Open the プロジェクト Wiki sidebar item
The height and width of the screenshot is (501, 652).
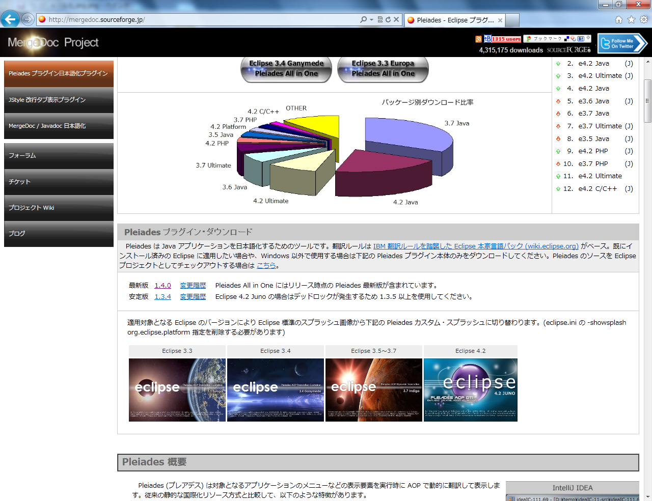pyautogui.click(x=59, y=208)
